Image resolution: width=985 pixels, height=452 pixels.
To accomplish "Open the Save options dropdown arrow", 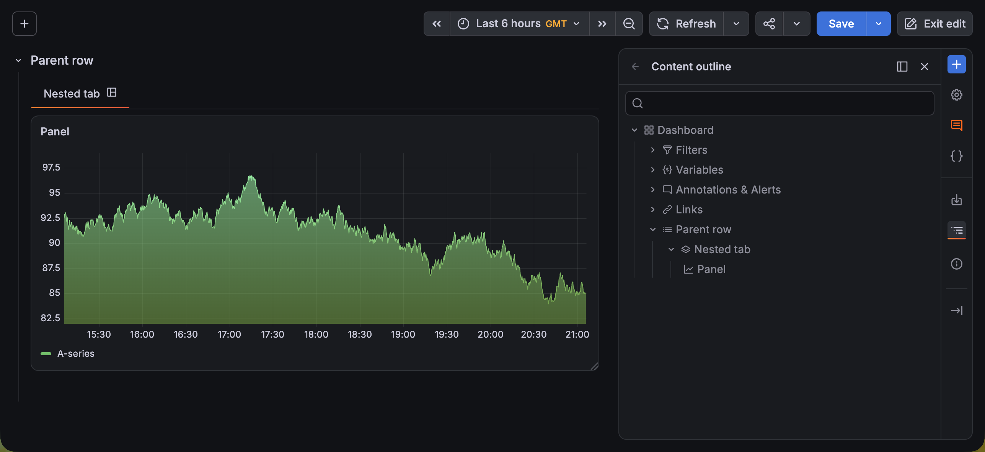I will click(x=879, y=24).
